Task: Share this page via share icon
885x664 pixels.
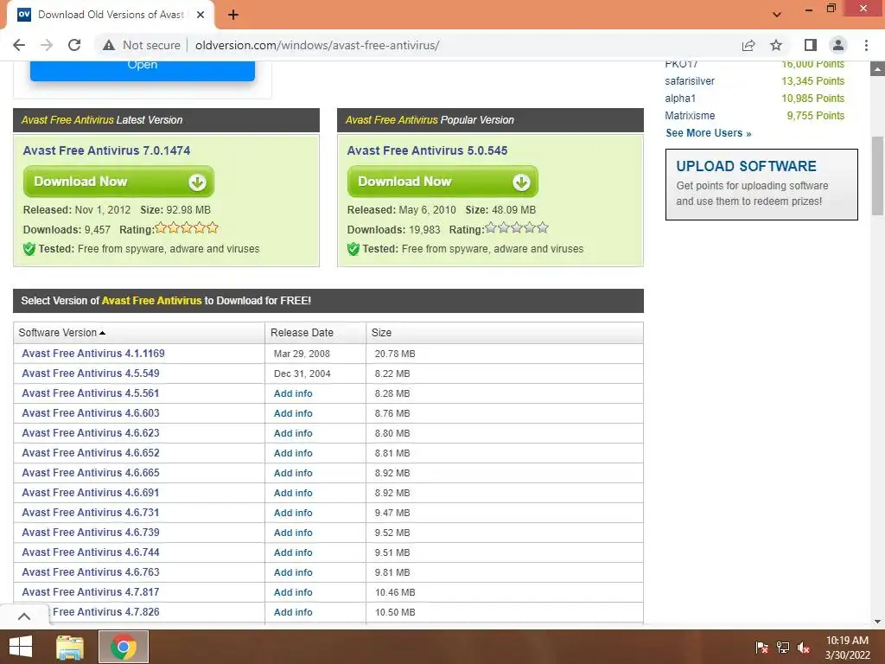Action: pyautogui.click(x=748, y=45)
